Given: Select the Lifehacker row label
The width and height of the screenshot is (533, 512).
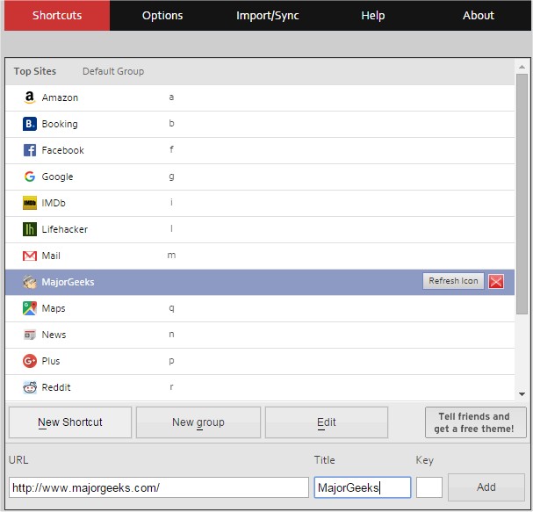Looking at the screenshot, I should (65, 229).
